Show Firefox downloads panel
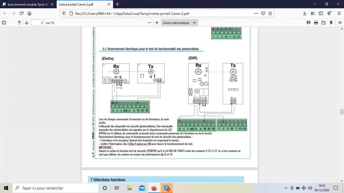 [x=305, y=13]
